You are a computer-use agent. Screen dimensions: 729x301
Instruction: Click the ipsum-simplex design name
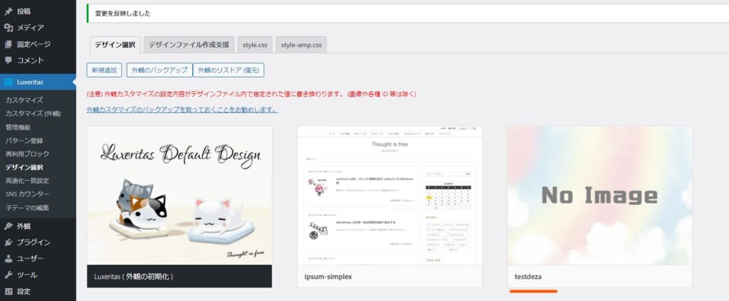[328, 277]
